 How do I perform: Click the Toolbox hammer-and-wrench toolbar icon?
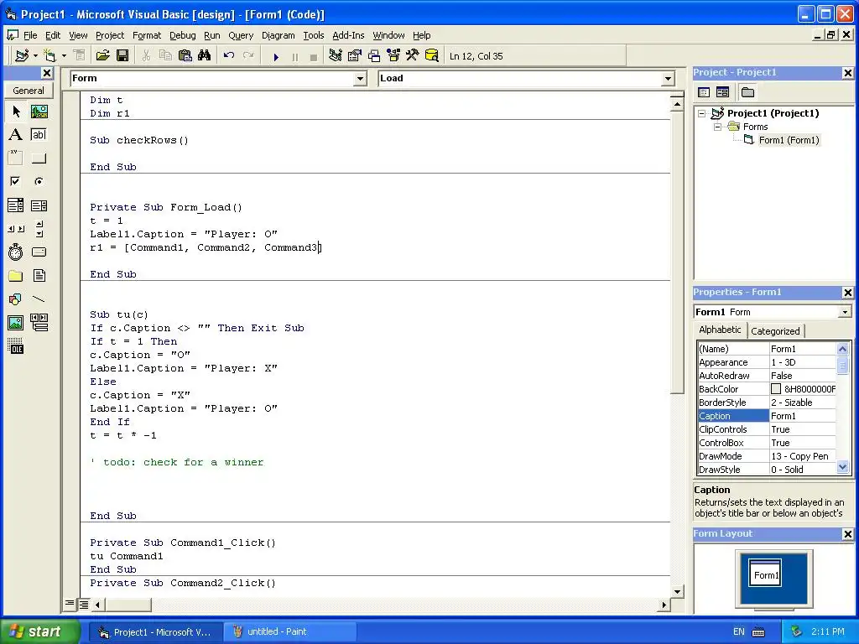pos(412,56)
